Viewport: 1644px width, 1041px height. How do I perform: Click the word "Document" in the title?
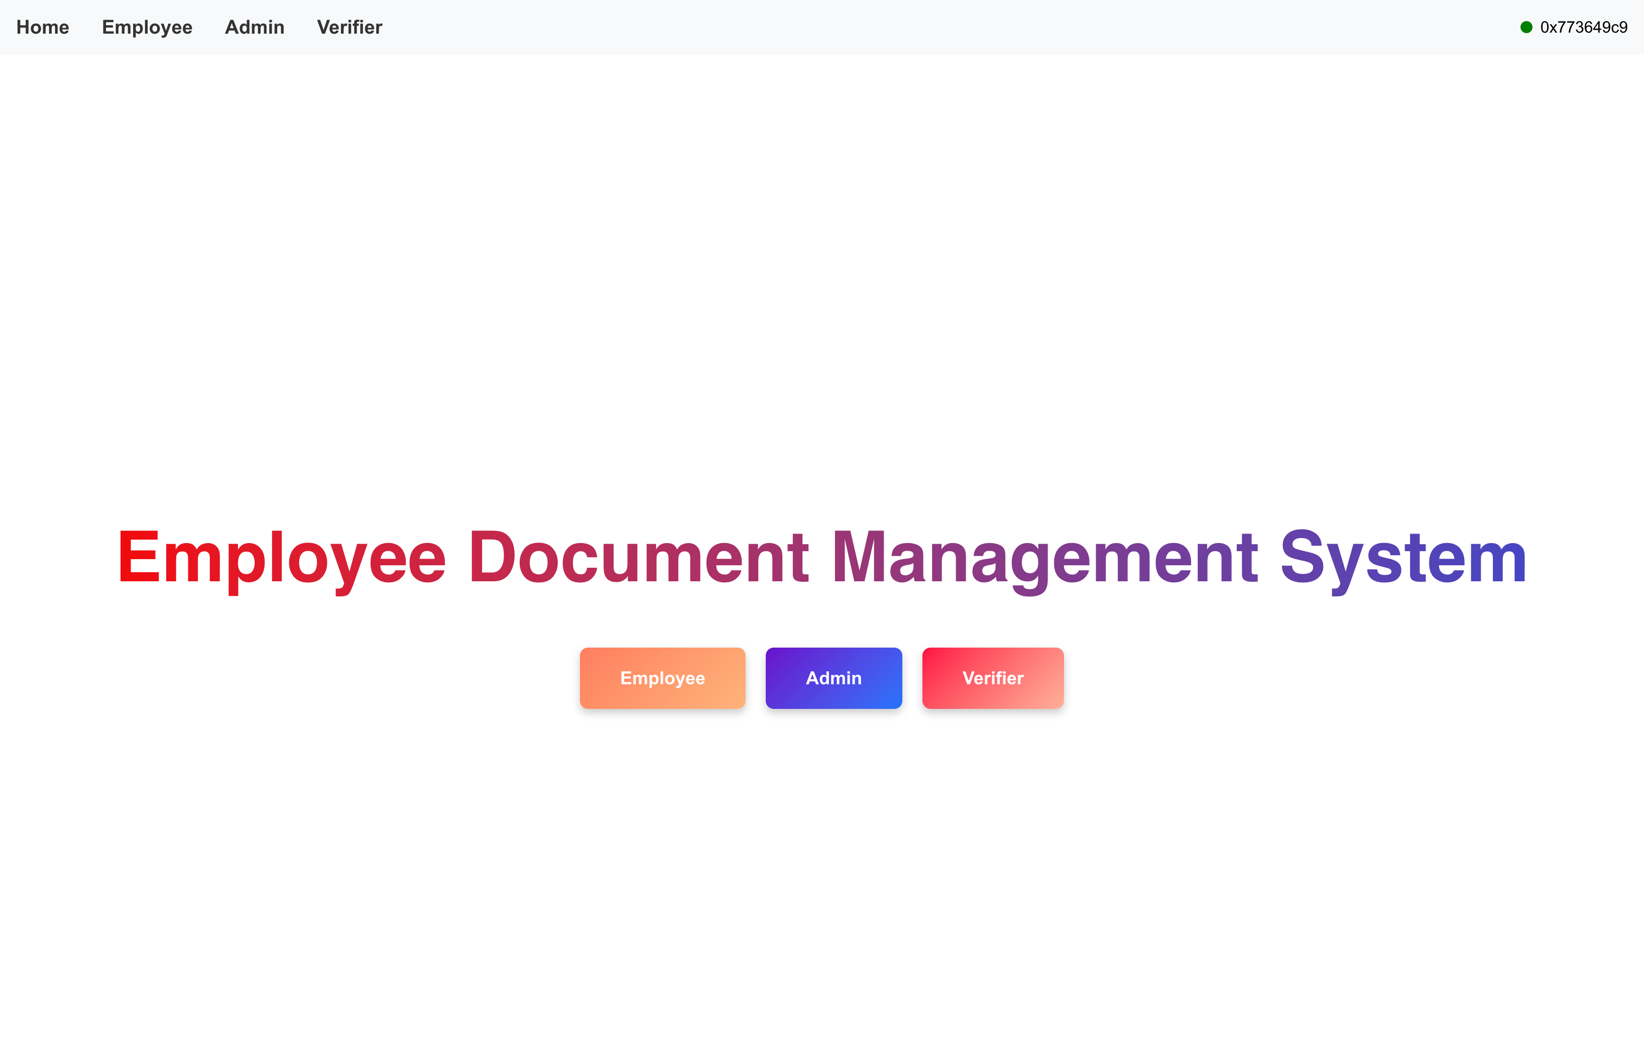pos(638,557)
